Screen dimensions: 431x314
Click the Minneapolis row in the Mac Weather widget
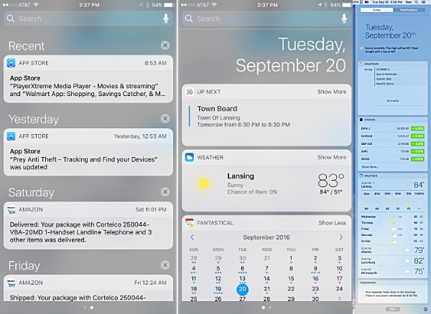[x=392, y=271]
